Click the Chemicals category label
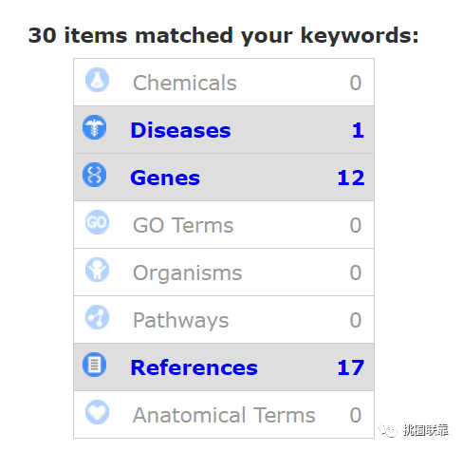Viewport: 463px width, 451px height. 185,83
